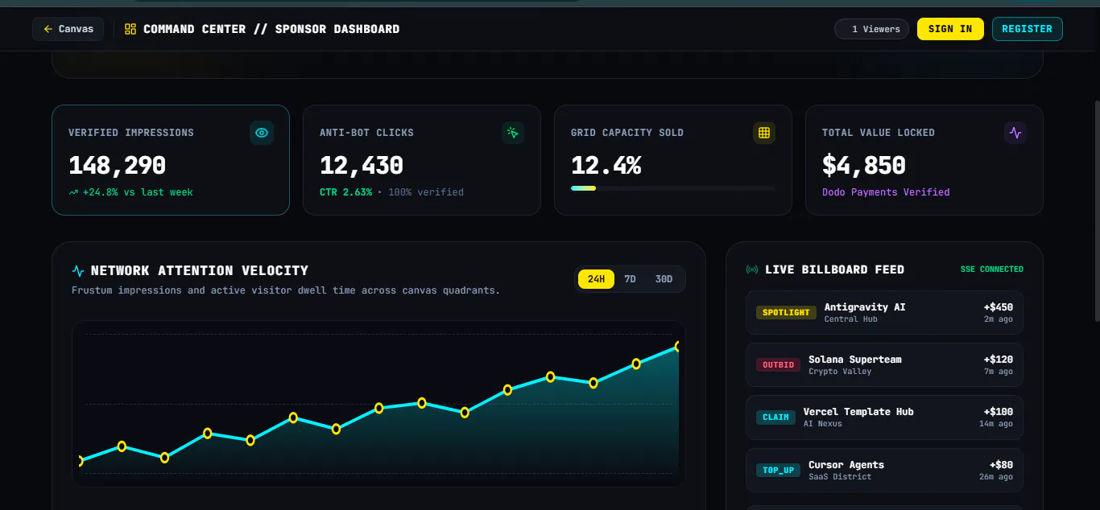Click the OUTBID badge
1100x510 pixels.
click(778, 365)
